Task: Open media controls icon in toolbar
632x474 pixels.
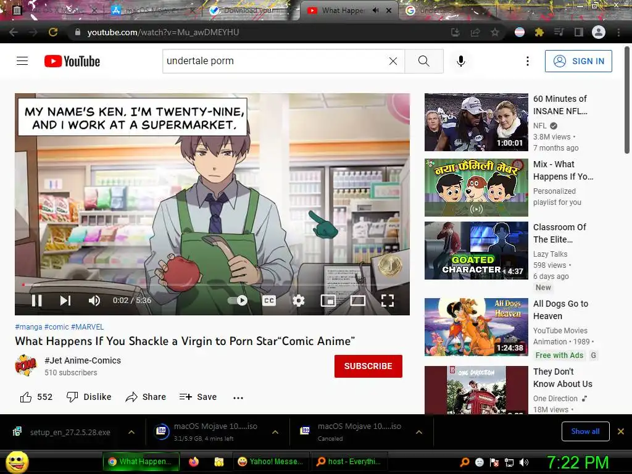Action: 559,32
